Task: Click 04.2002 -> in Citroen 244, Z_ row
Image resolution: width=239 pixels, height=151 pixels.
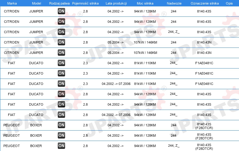Action: click(x=116, y=32)
